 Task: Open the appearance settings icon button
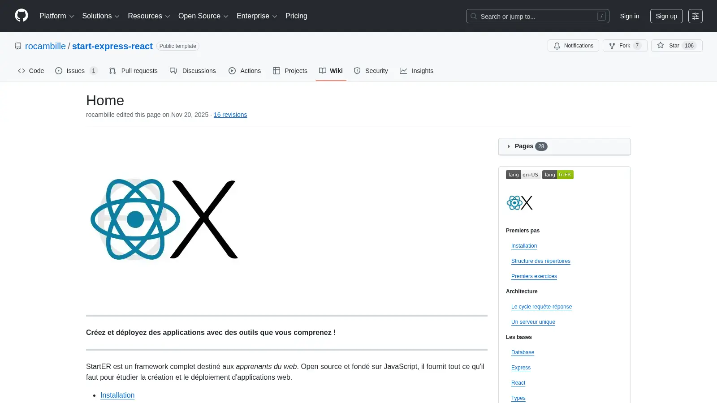(x=695, y=16)
